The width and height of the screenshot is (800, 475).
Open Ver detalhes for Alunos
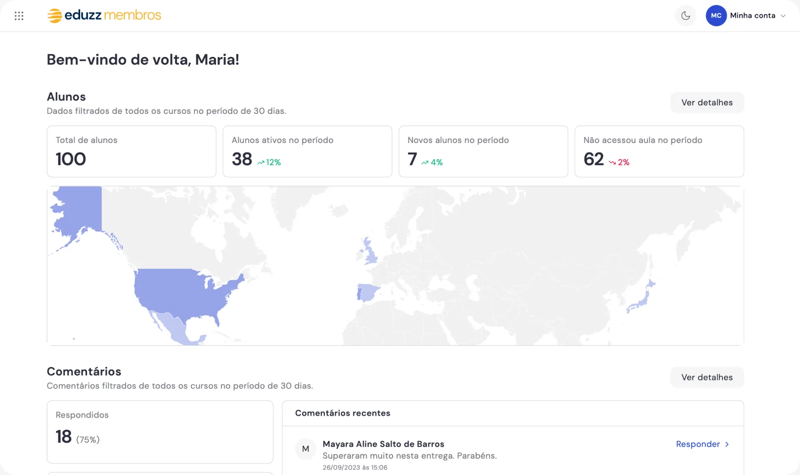707,102
